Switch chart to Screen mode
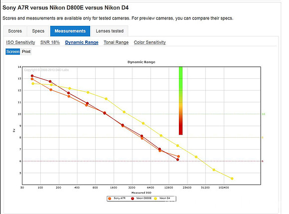Screen dimensions: 289x214 tap(13, 52)
